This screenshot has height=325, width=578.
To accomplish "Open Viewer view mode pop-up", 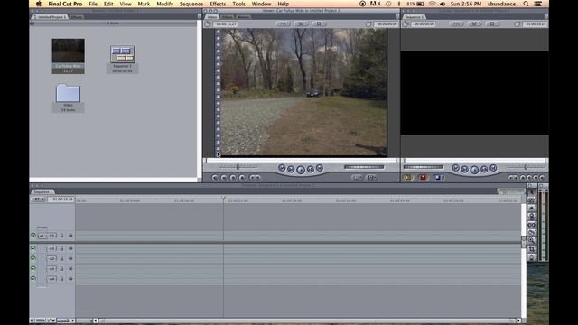I will 319,24.
